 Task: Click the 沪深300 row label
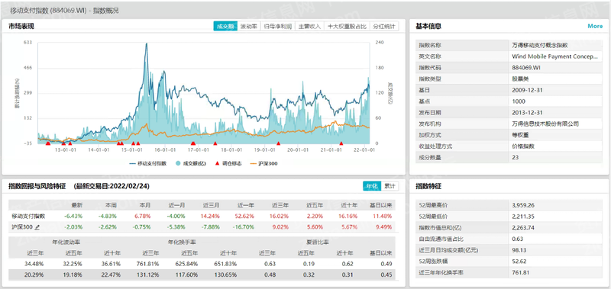point(23,227)
